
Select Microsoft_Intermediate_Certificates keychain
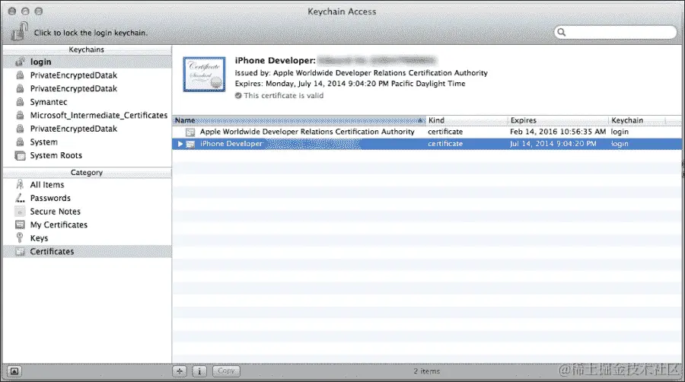tap(87, 115)
